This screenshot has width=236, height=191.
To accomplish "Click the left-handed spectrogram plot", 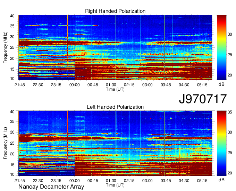I will pyautogui.click(x=115, y=143).
